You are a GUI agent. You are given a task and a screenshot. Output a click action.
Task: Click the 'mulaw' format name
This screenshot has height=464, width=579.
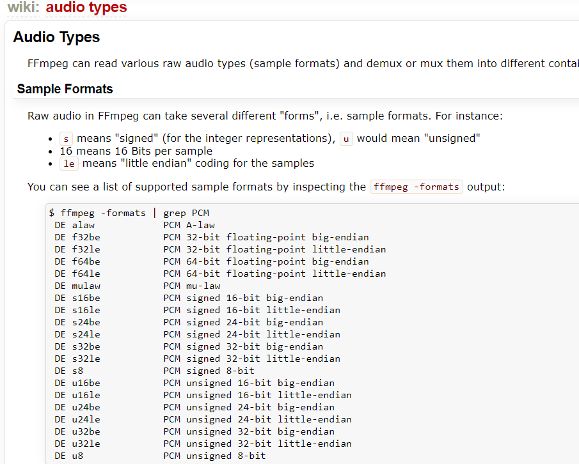point(86,286)
